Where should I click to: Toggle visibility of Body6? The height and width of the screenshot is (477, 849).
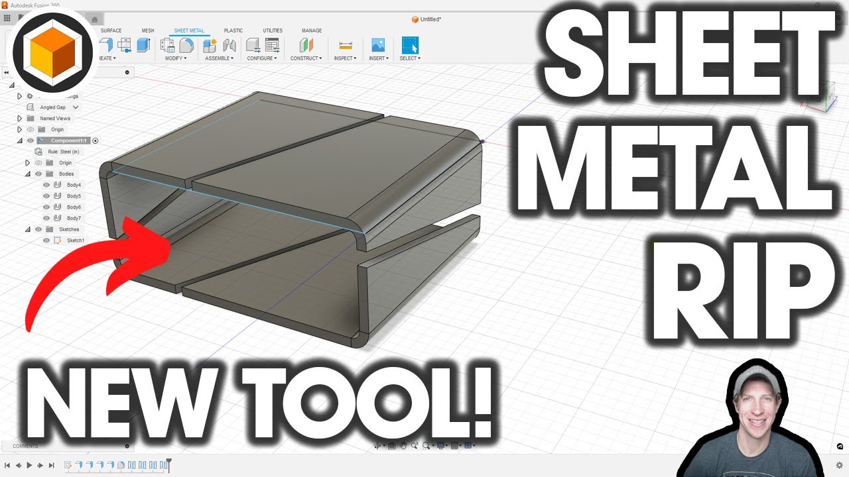(46, 207)
